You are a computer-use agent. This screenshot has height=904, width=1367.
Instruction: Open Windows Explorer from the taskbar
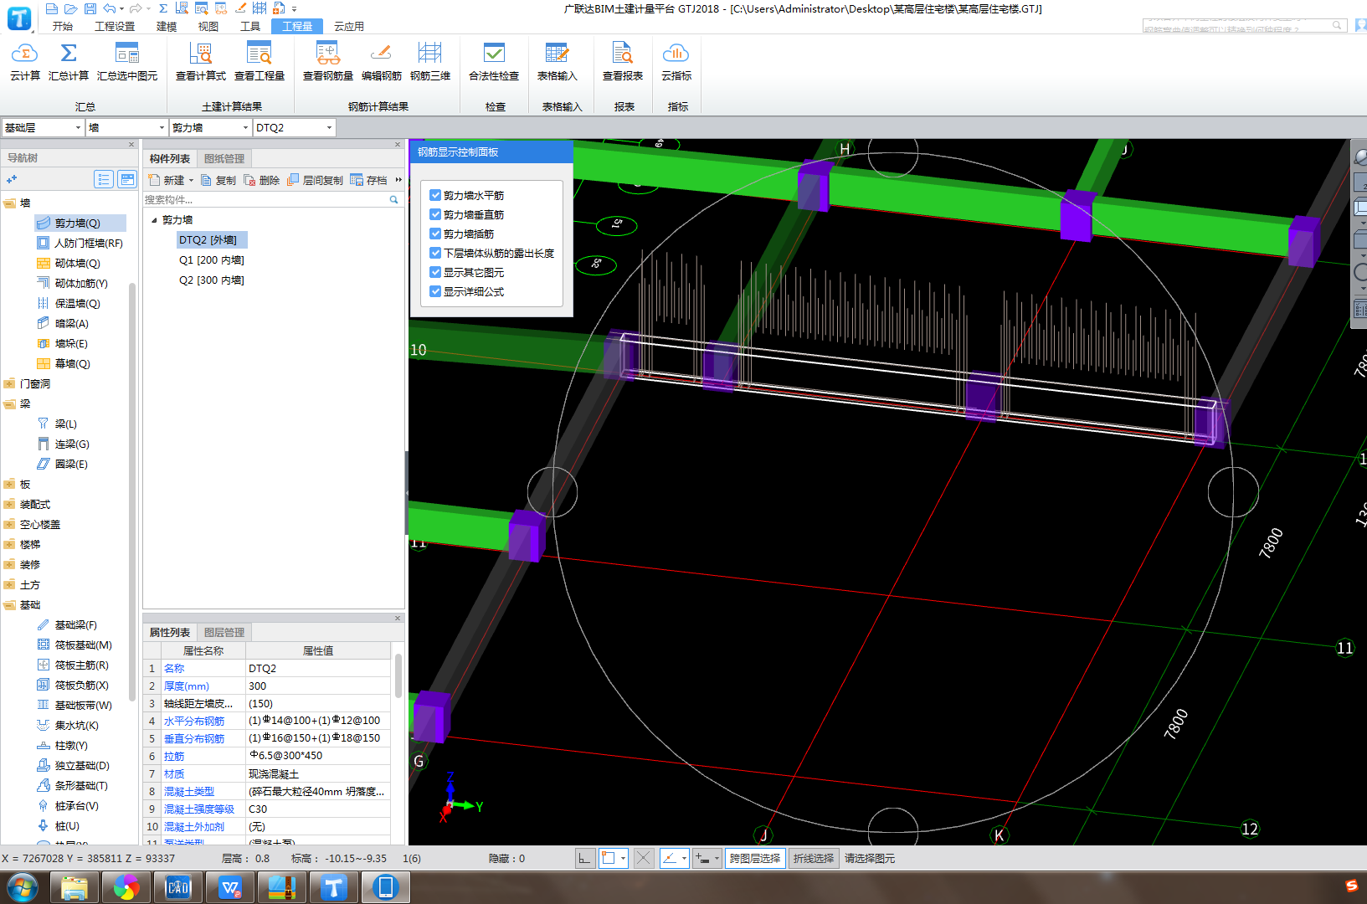click(75, 887)
